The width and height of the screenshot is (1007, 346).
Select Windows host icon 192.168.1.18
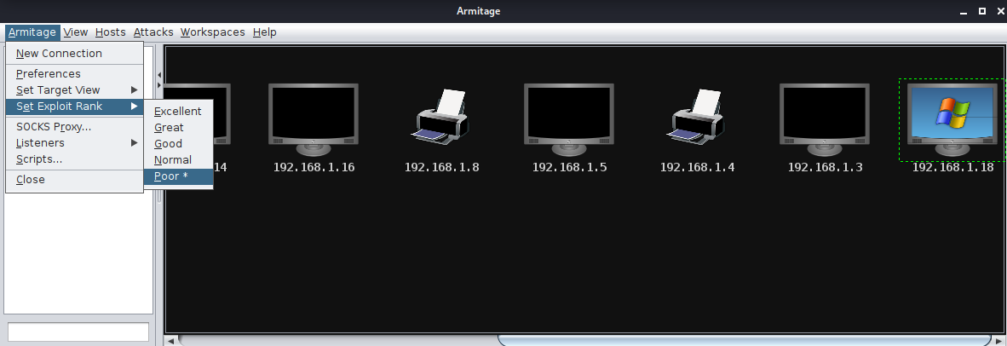[952, 119]
